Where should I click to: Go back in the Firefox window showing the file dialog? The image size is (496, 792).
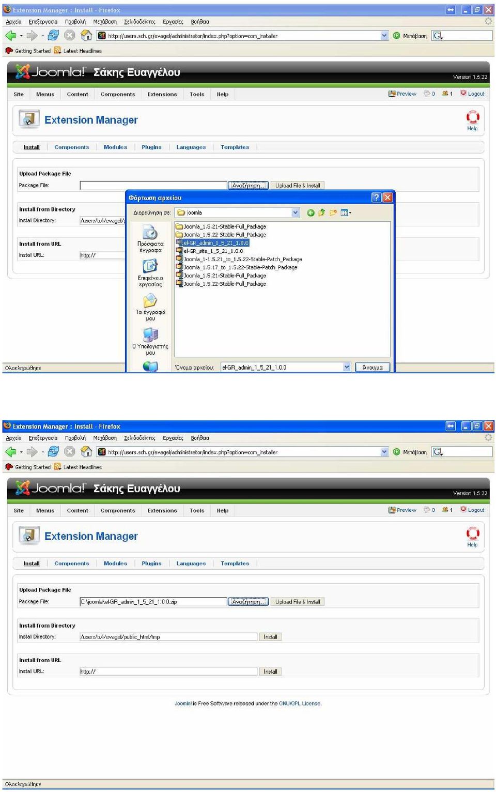tap(10, 36)
